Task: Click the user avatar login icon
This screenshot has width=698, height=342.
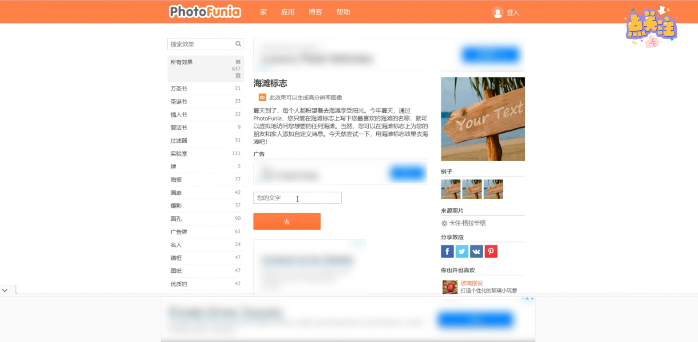Action: (497, 13)
